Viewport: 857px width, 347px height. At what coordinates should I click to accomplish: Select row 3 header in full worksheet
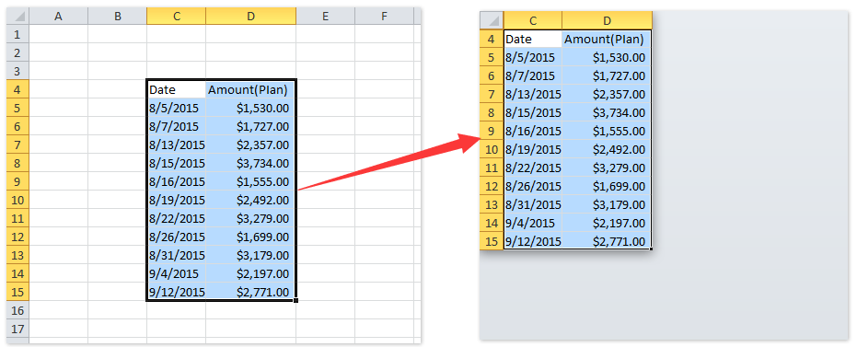click(17, 71)
